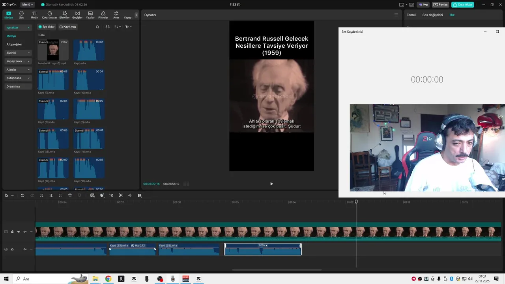The width and height of the screenshot is (505, 284).
Task: Undo the last timeline edit
Action: tap(22, 195)
